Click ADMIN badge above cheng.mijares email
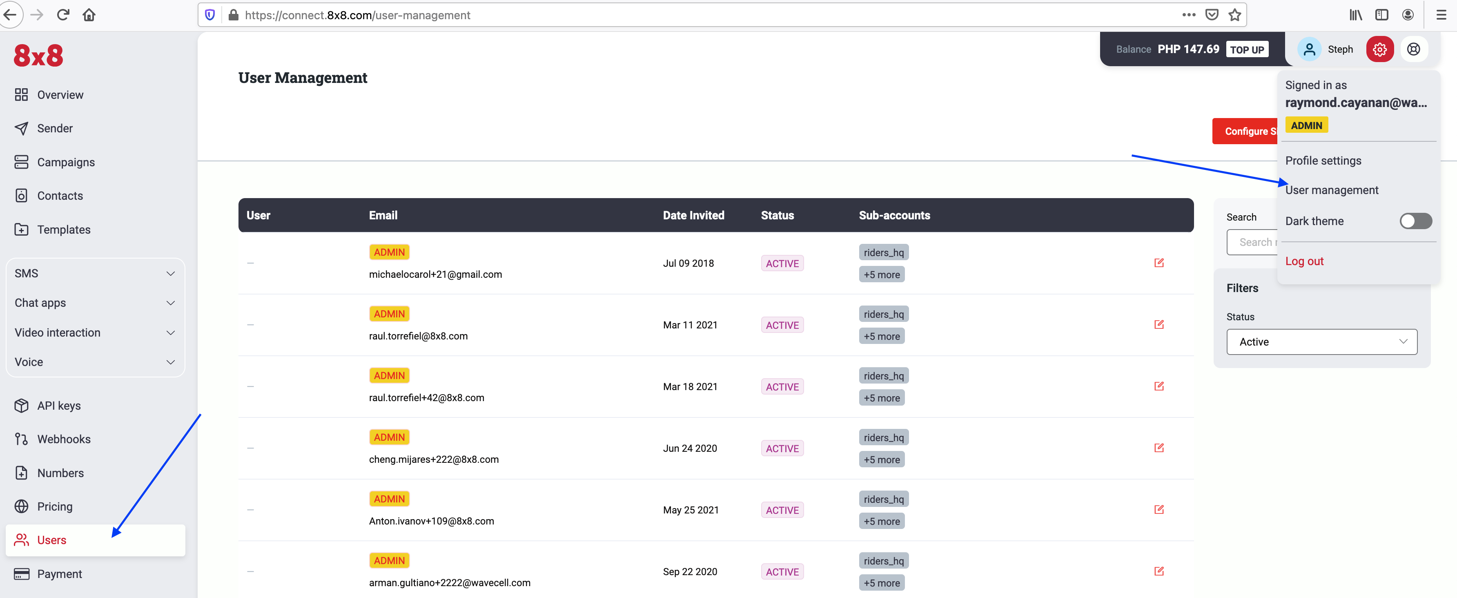Screen dimensions: 1457x598 coord(389,437)
